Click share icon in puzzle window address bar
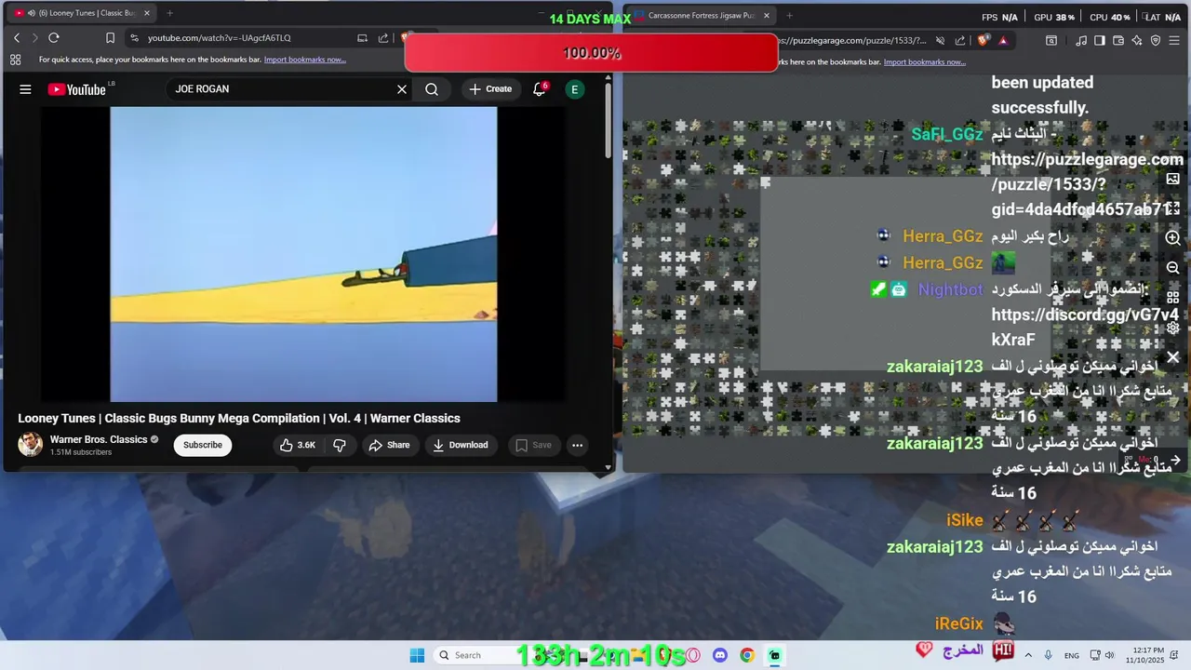This screenshot has width=1191, height=670. (x=960, y=41)
